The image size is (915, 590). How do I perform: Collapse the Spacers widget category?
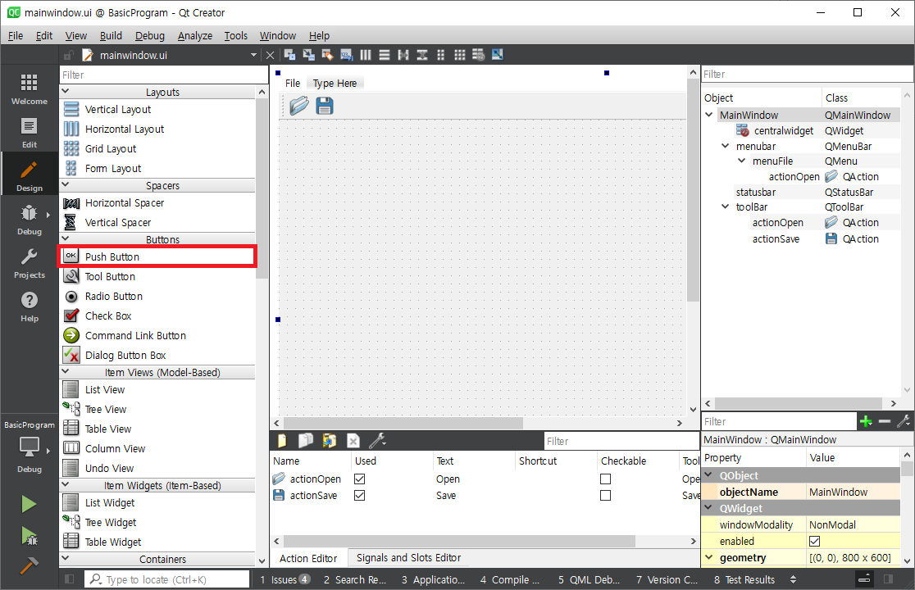tap(66, 185)
